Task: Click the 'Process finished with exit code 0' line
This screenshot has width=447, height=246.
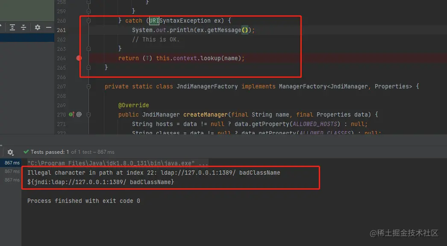Action: pos(83,201)
